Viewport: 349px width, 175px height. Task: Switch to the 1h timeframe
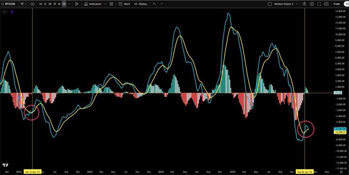41,4
